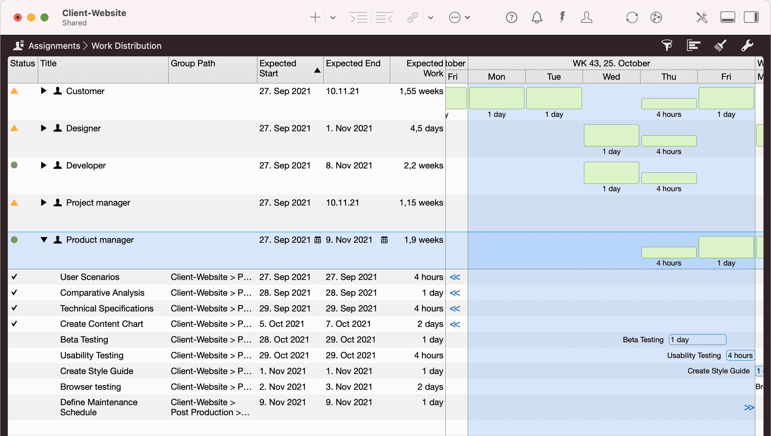Open the view settings wrench icon
The height and width of the screenshot is (436, 771).
click(747, 45)
